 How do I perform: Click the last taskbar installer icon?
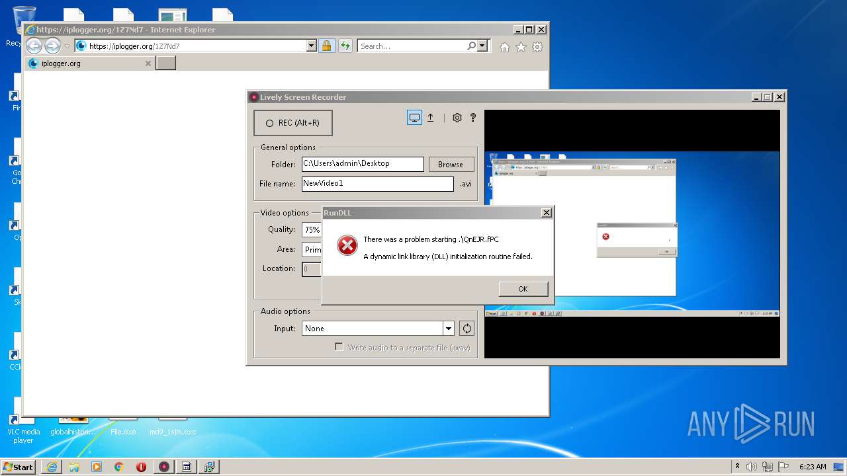[209, 467]
